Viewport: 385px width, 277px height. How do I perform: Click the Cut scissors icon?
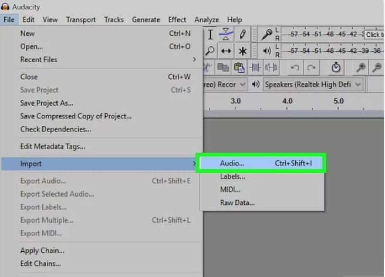point(208,67)
